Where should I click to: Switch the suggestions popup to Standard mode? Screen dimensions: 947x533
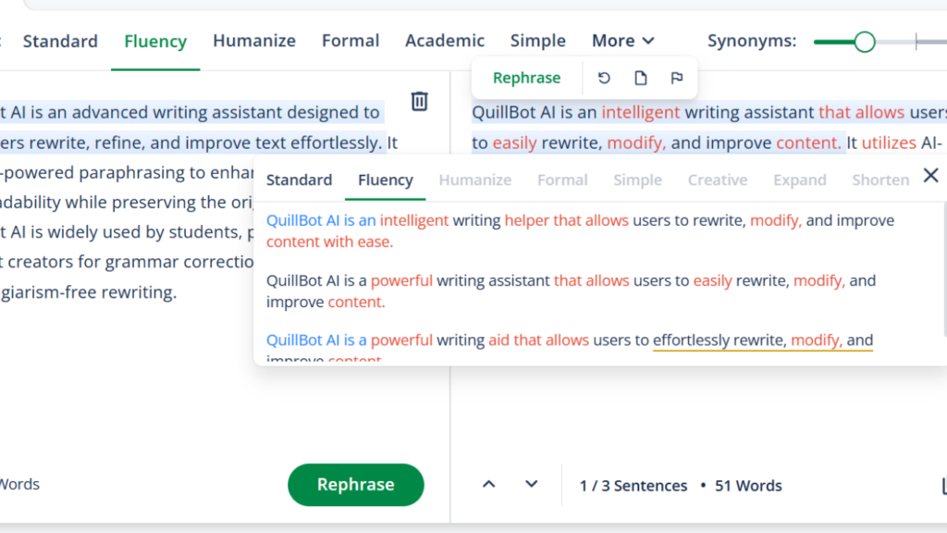299,180
